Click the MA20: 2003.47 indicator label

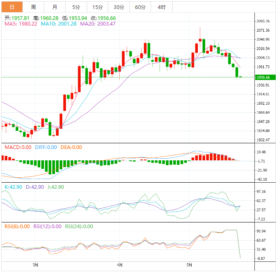tap(98, 24)
